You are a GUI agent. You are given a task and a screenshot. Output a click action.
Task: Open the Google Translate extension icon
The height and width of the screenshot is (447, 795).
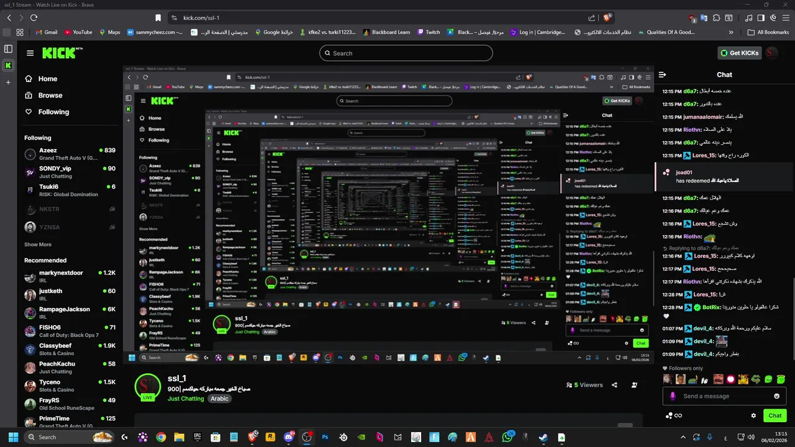704,18
